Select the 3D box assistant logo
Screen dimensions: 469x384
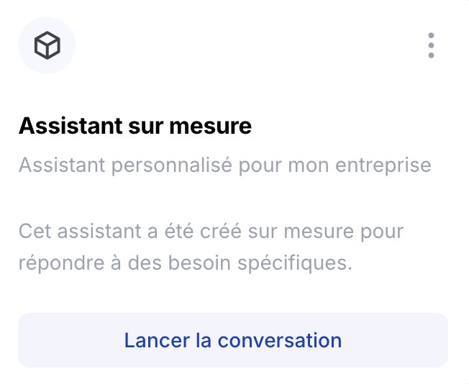click(x=47, y=45)
